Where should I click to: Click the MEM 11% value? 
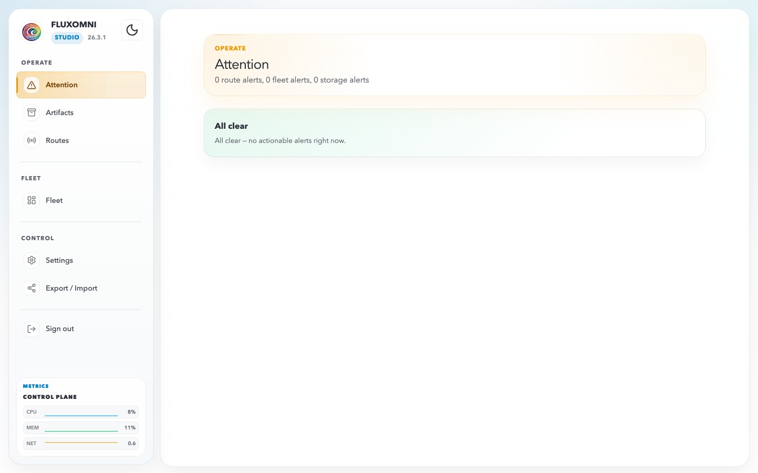tap(130, 428)
